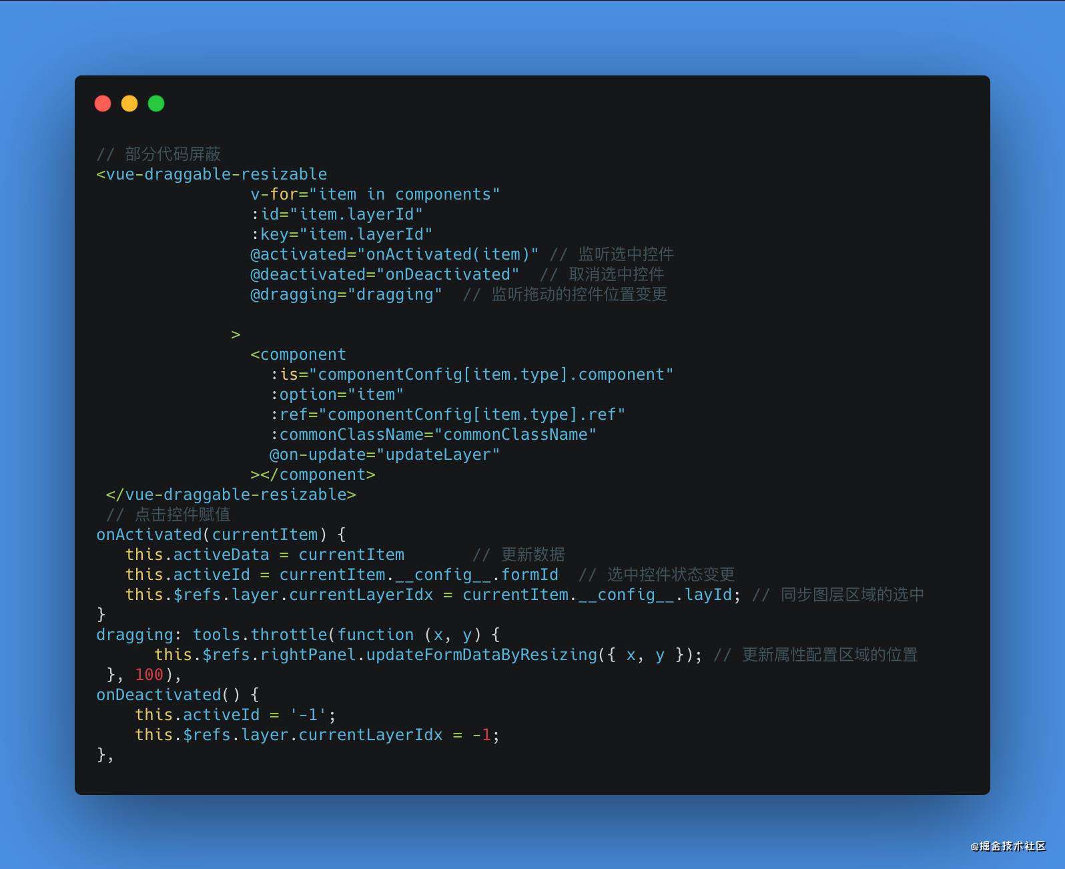Click the comment '// 部分代码屏蔽'
This screenshot has height=869, width=1065.
click(159, 154)
